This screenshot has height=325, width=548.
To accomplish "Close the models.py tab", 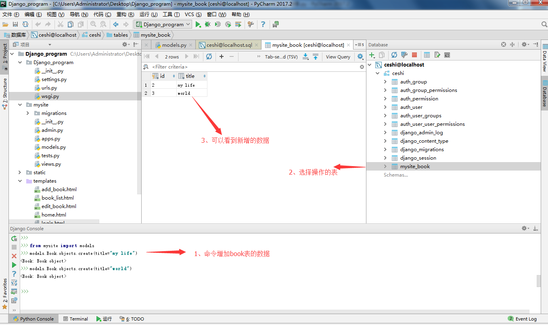I will click(191, 45).
